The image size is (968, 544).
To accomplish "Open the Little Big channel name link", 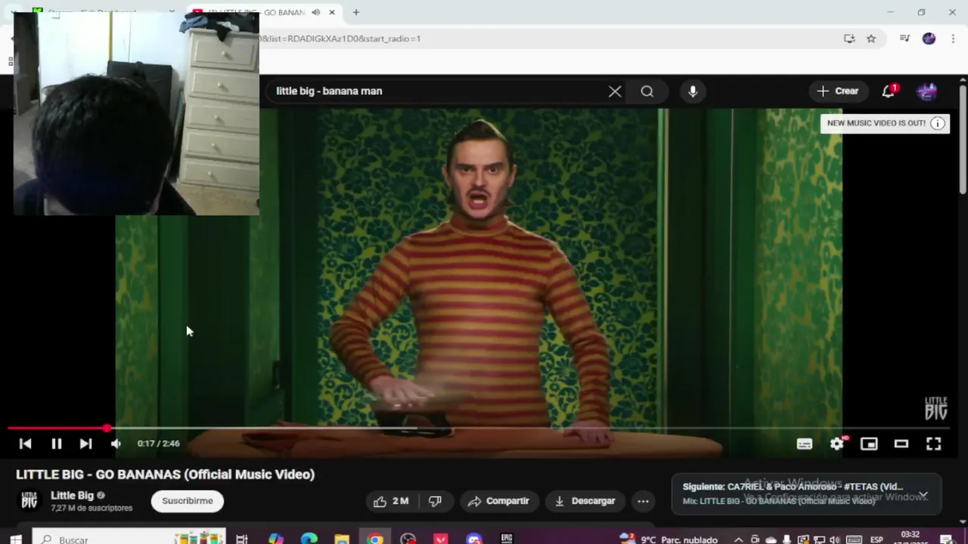I will click(72, 496).
